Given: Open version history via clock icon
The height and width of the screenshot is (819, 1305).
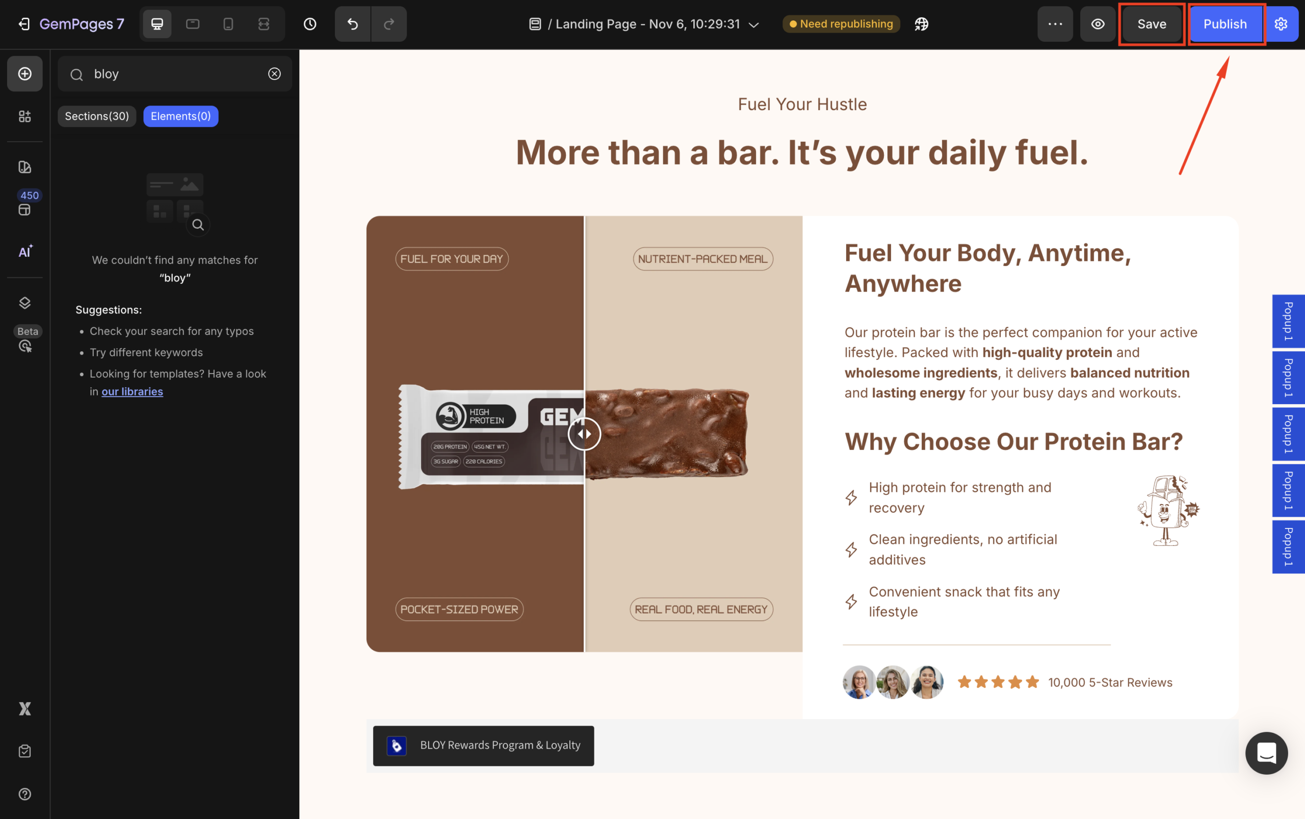Looking at the screenshot, I should tap(310, 24).
